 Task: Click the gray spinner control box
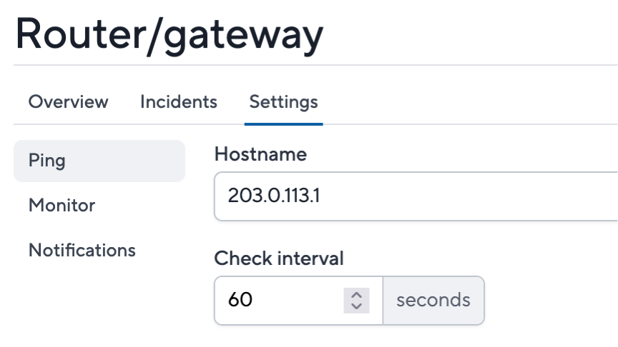click(356, 301)
